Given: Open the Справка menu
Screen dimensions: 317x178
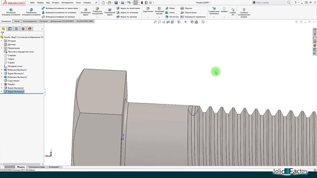Looking at the screenshot, I should point(87,3).
